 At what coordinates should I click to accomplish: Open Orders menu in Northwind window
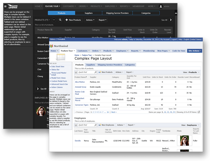click(96, 51)
